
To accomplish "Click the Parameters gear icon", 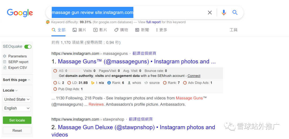I will [5, 56].
